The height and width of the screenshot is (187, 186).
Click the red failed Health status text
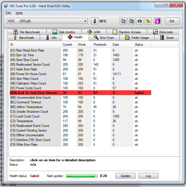coord(35,176)
